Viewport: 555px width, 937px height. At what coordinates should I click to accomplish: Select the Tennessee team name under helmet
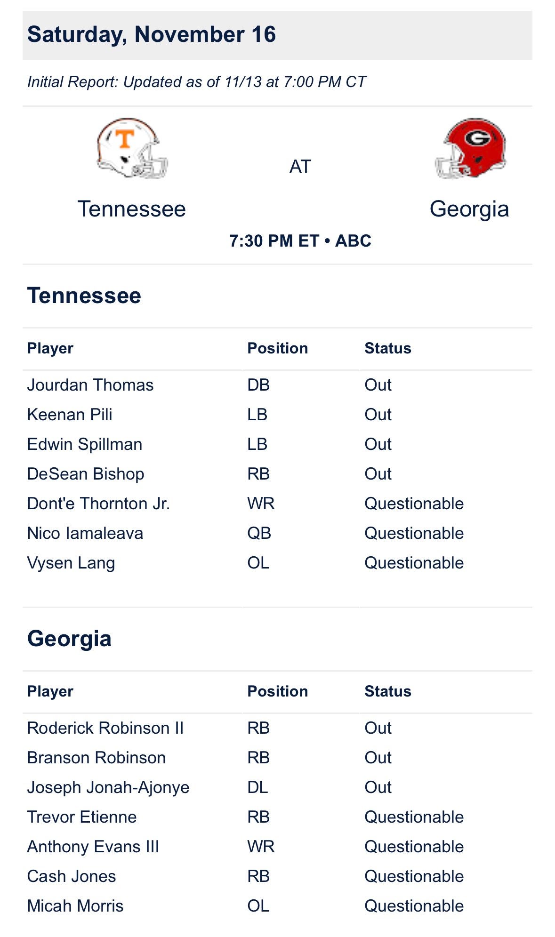tap(132, 209)
